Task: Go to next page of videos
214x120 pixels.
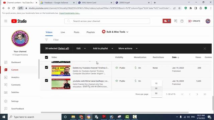Action: 197,94
